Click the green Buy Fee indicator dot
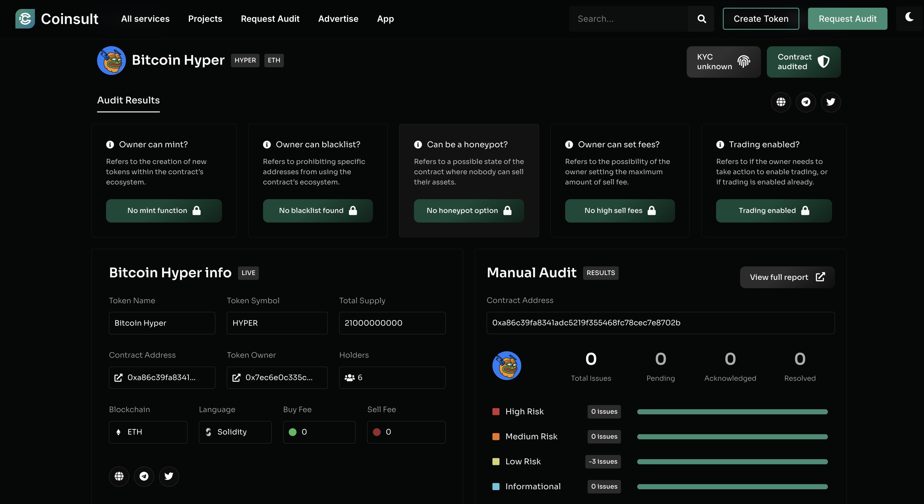This screenshot has width=924, height=504. coord(293,432)
